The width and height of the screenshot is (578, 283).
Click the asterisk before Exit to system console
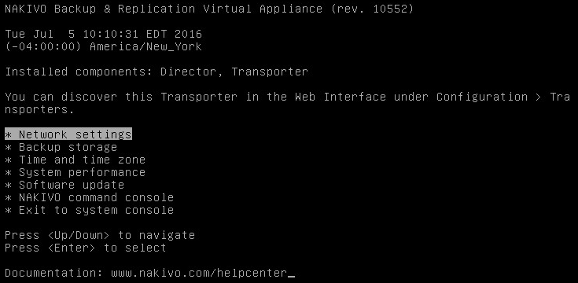click(8, 211)
